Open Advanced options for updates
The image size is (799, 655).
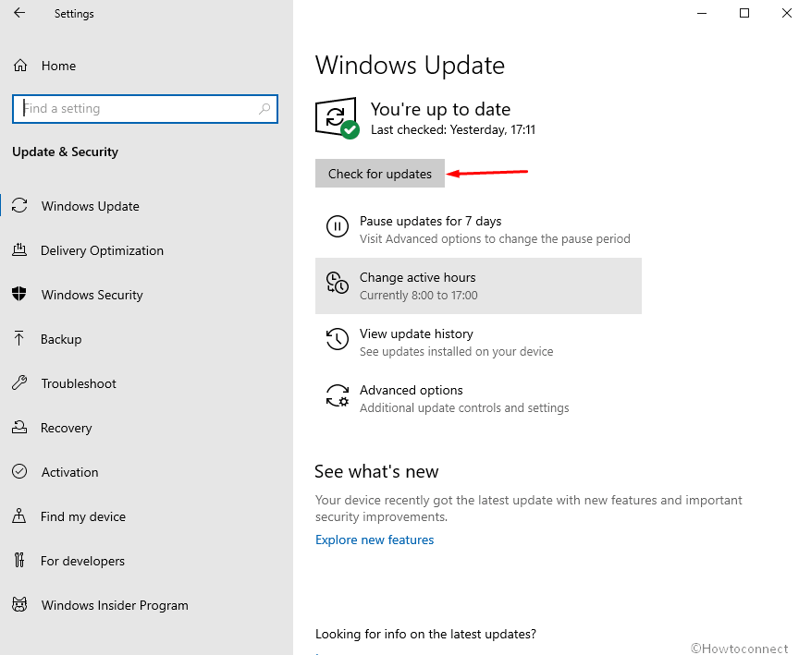pos(478,398)
